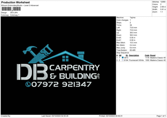Select the Max Jump value 6.9 mm
This screenshot has width=167, height=118.
[133, 48]
